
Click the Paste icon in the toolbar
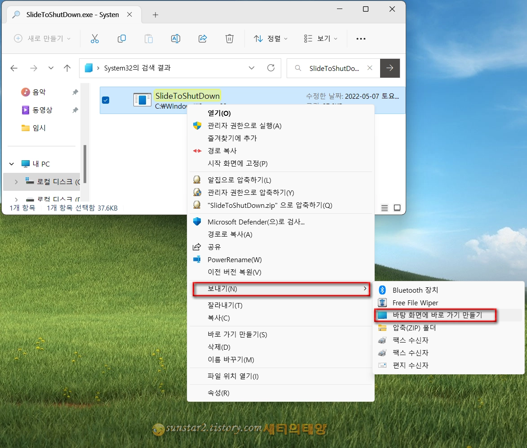tap(149, 39)
